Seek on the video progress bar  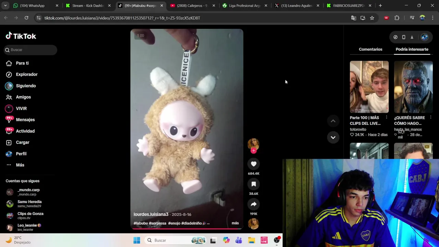click(x=187, y=229)
